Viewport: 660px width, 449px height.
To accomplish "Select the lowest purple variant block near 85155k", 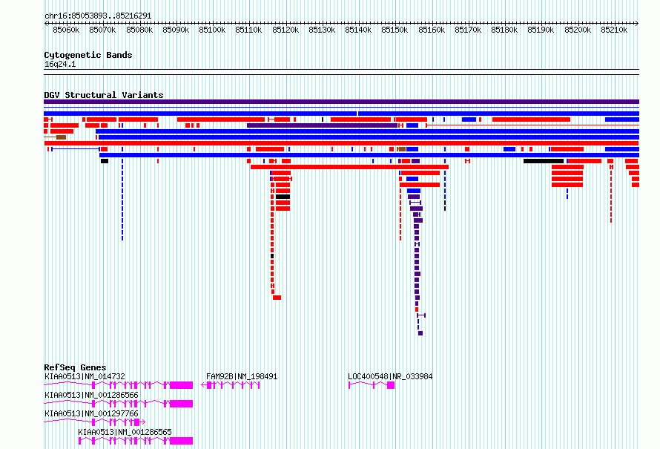I will (420, 333).
